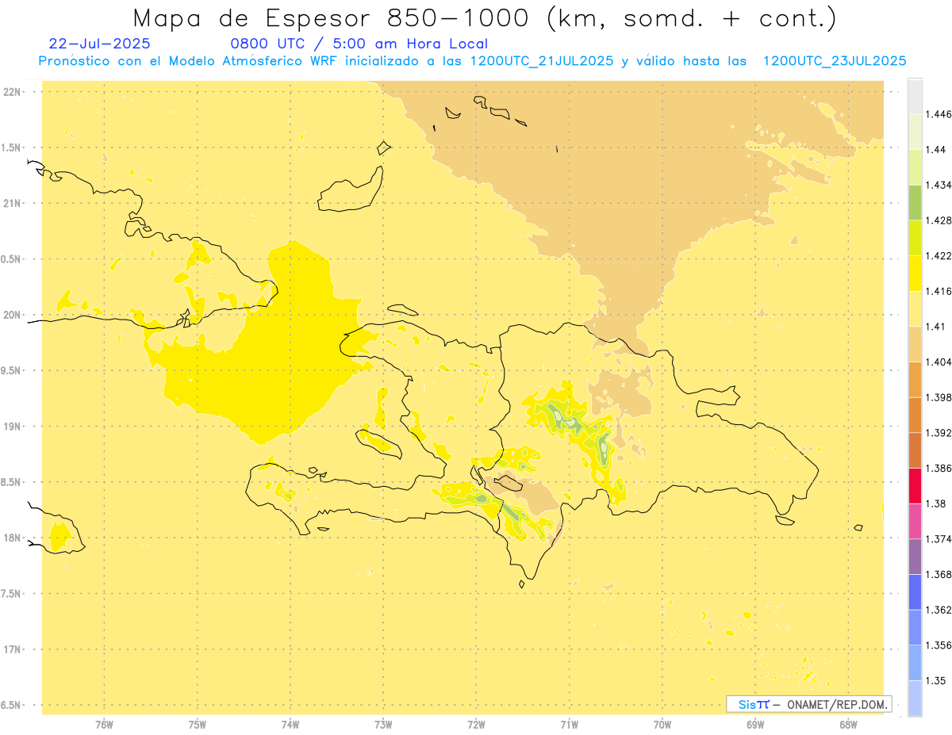Click the WRF model forecast description line

473,61
